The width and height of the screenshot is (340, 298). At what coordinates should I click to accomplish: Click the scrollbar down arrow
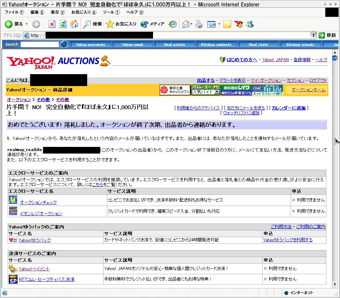coord(335,284)
